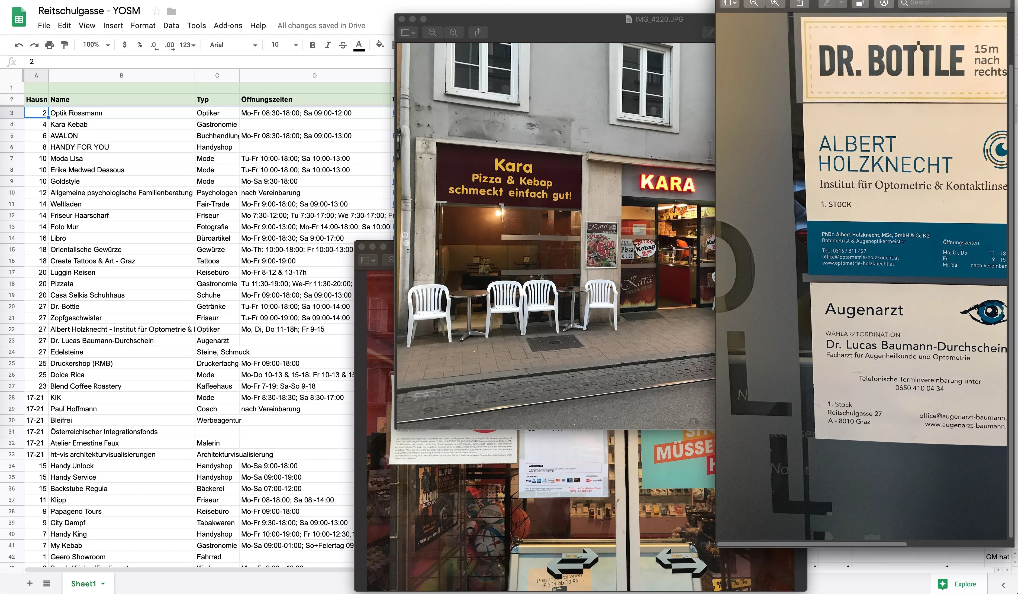Open the text color picker
1018x594 pixels.
tap(359, 45)
